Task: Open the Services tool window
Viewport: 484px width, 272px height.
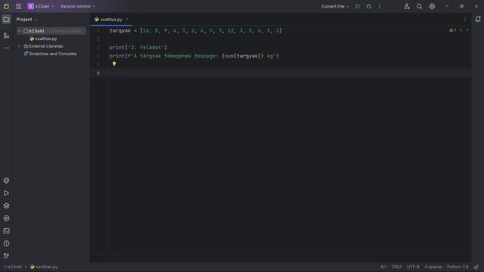Action: [6, 218]
